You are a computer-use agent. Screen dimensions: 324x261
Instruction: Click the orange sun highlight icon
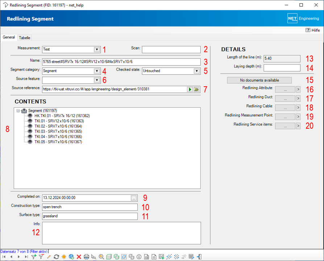tap(64, 257)
